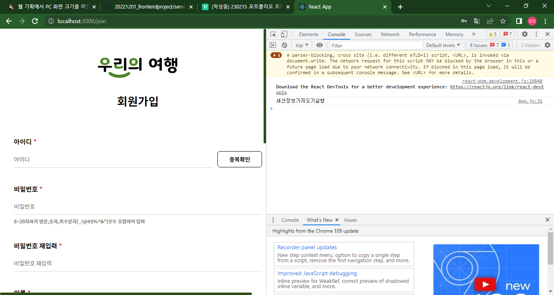Image resolution: width=554 pixels, height=295 pixels.
Task: Share this page icon
Action: [490, 21]
